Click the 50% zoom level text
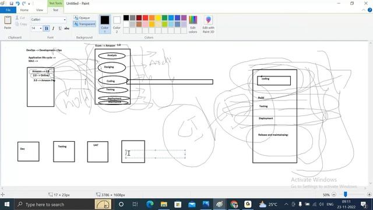The width and height of the screenshot is (373, 210). [x=326, y=195]
